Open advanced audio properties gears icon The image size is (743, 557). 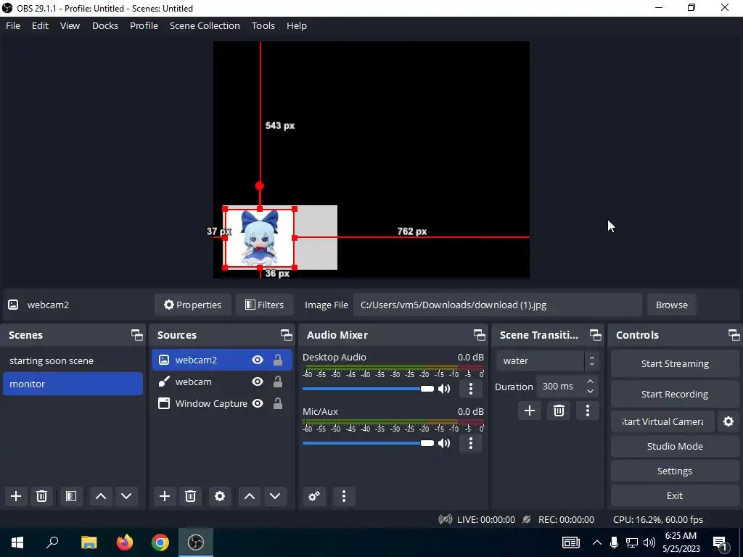pyautogui.click(x=313, y=496)
